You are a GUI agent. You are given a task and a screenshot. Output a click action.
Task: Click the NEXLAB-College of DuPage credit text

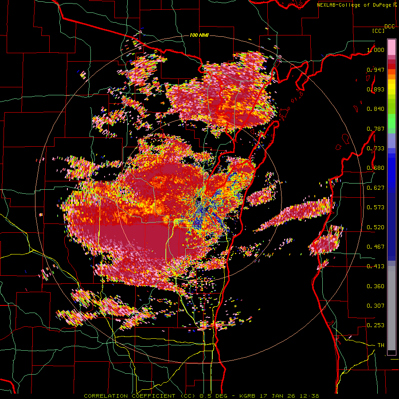pos(355,5)
